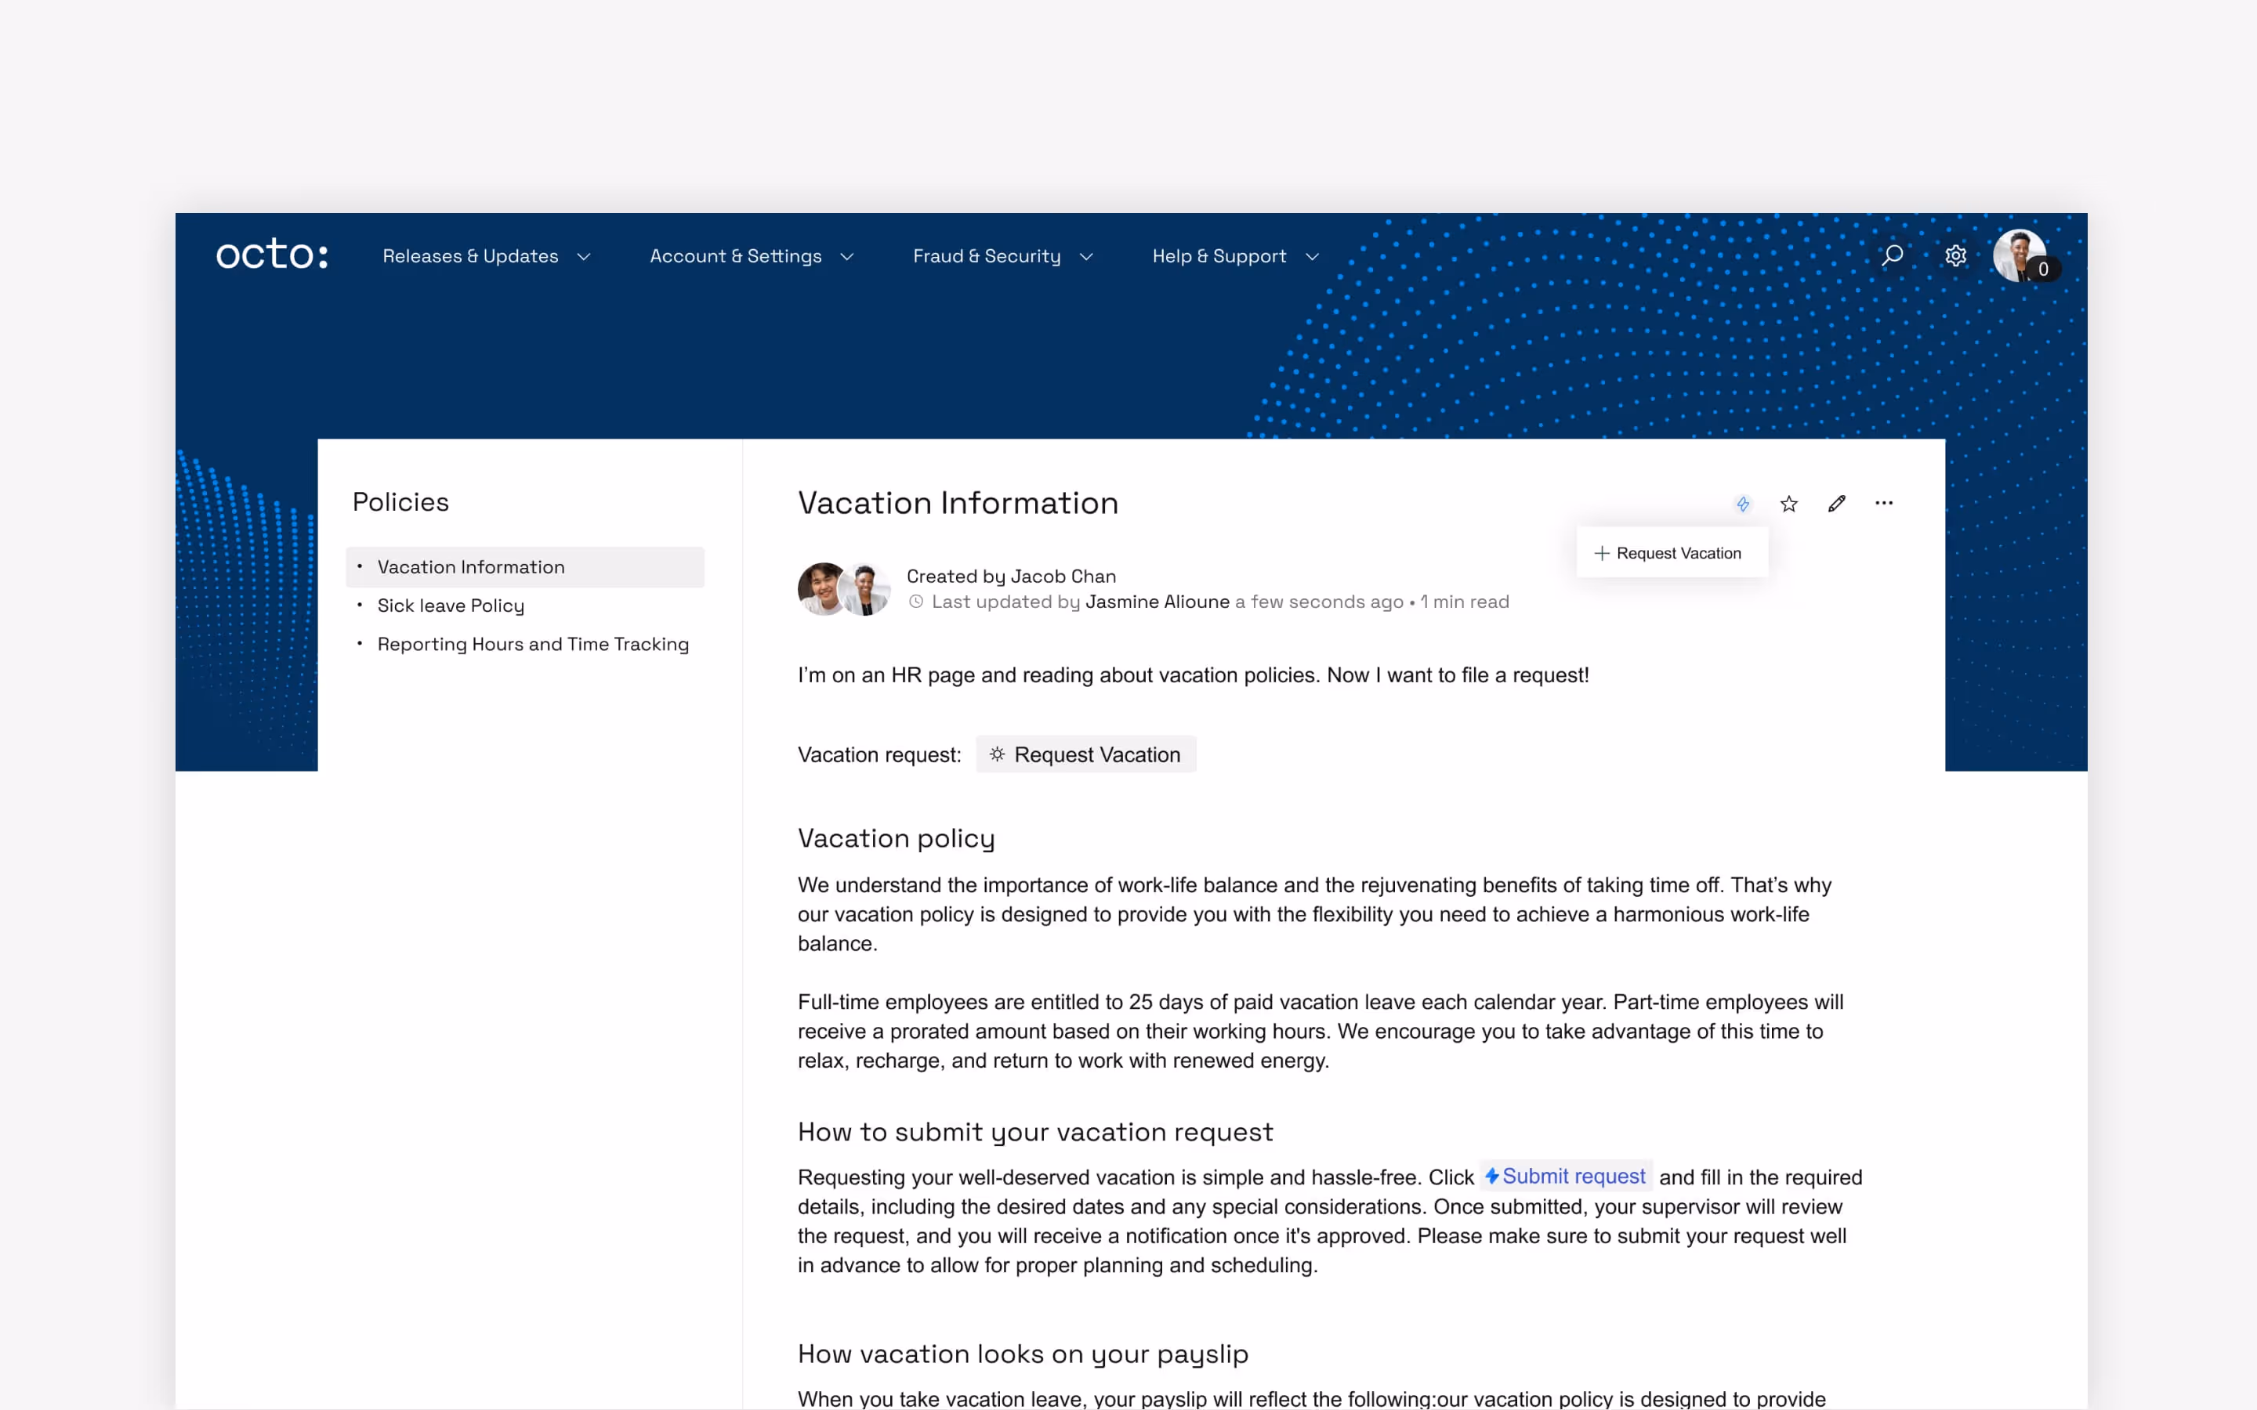The width and height of the screenshot is (2257, 1410).
Task: Click the Jasmine Alioune name link
Action: (1157, 602)
